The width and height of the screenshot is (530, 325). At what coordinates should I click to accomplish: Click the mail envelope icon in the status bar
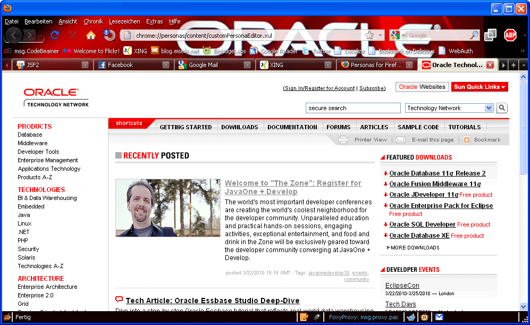(x=439, y=317)
